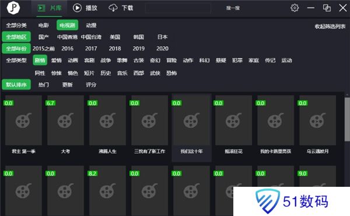Filter by year 2019
The image size is (350, 216).
pos(138,48)
